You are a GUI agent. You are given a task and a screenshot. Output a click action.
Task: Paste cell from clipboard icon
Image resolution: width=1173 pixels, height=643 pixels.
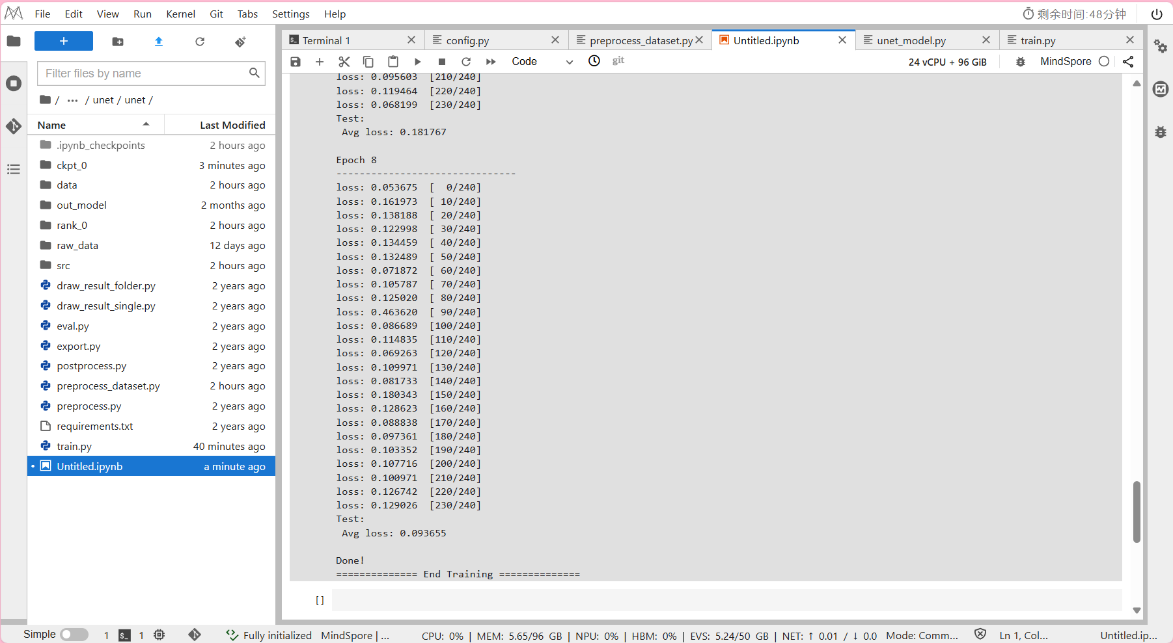(x=393, y=62)
